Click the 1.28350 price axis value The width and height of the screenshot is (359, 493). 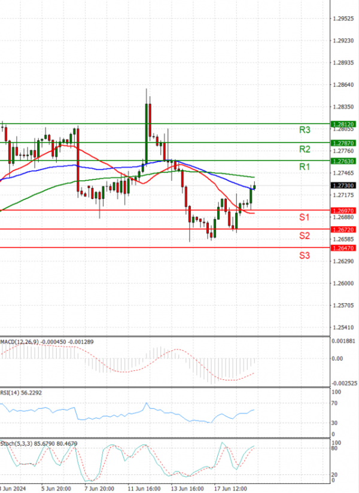[x=343, y=107]
